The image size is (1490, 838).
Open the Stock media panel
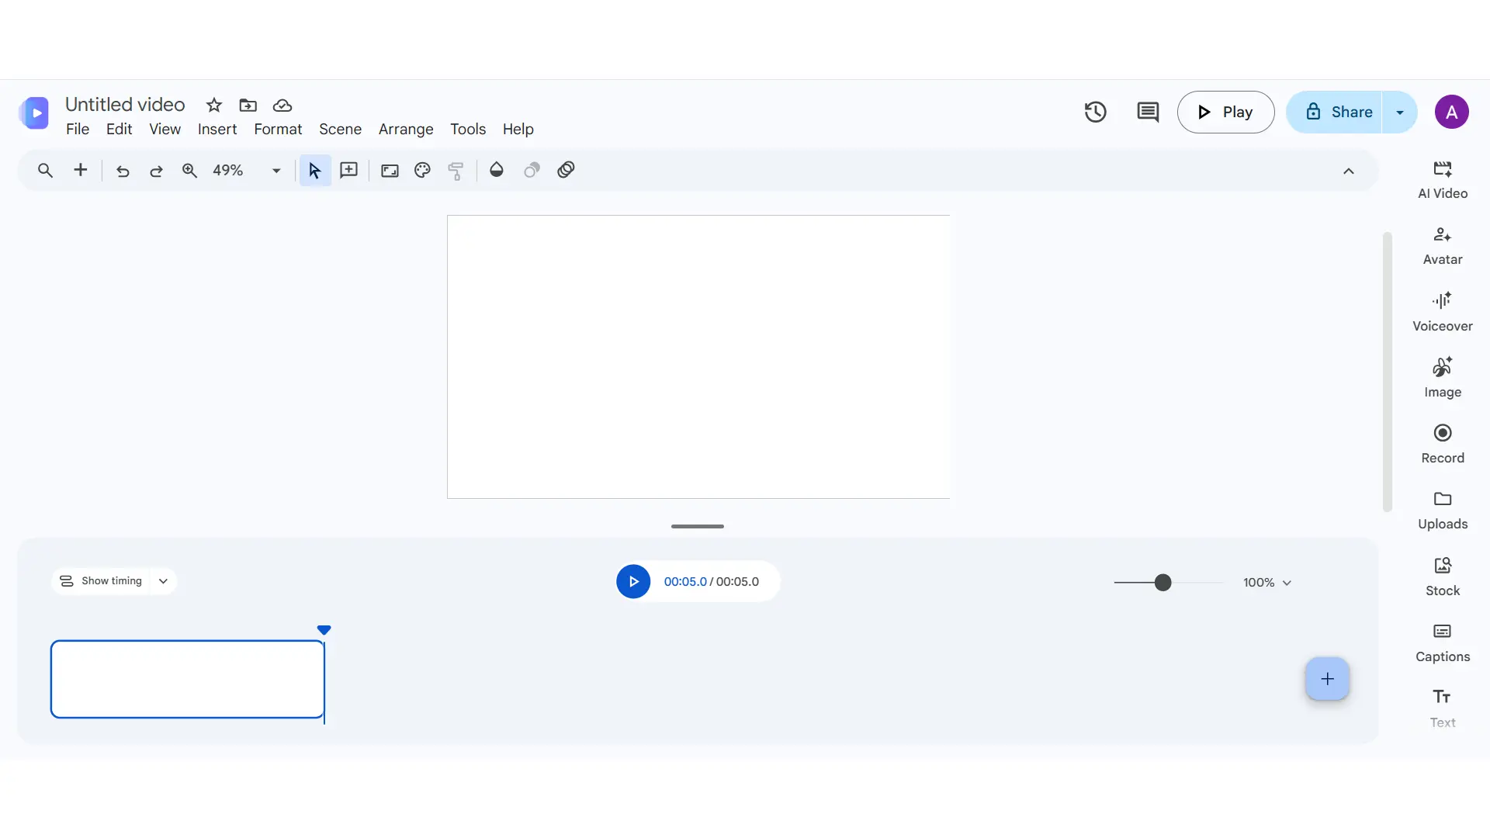click(x=1443, y=577)
